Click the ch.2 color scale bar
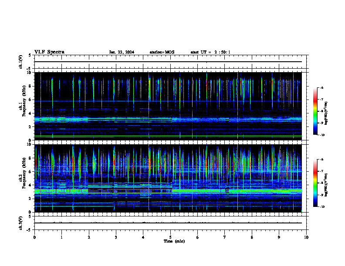This screenshot has width=345, height=266. [315, 183]
